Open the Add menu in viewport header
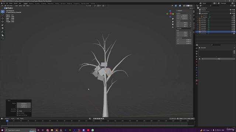This screenshot has height=132, width=236. [x=24, y=6]
